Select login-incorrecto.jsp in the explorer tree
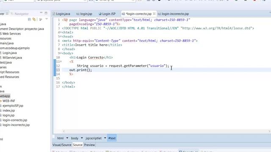The height and width of the screenshot is (152, 271). click(16, 125)
